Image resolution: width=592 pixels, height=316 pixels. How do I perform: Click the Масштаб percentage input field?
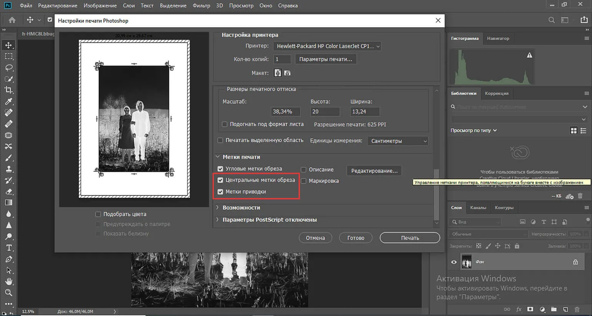point(285,112)
